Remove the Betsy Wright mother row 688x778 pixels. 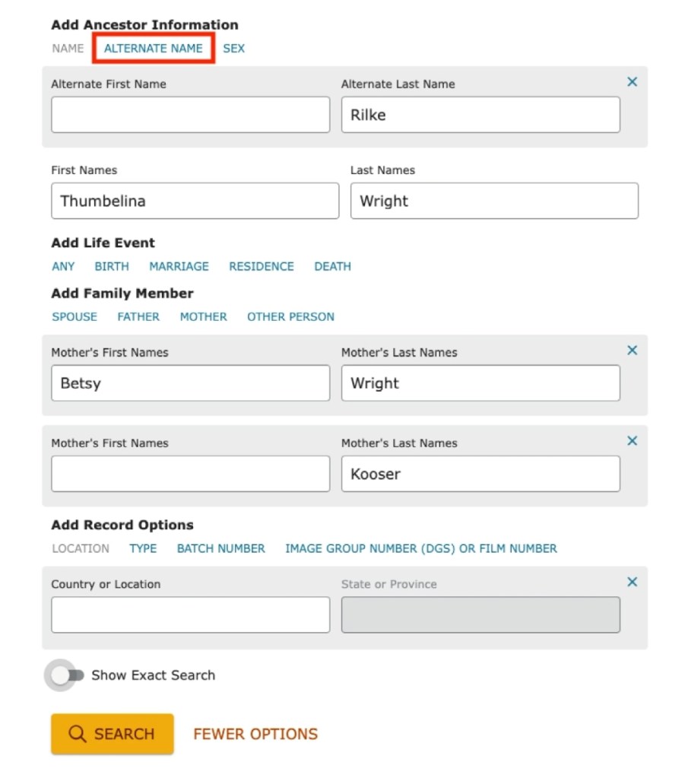tap(632, 351)
